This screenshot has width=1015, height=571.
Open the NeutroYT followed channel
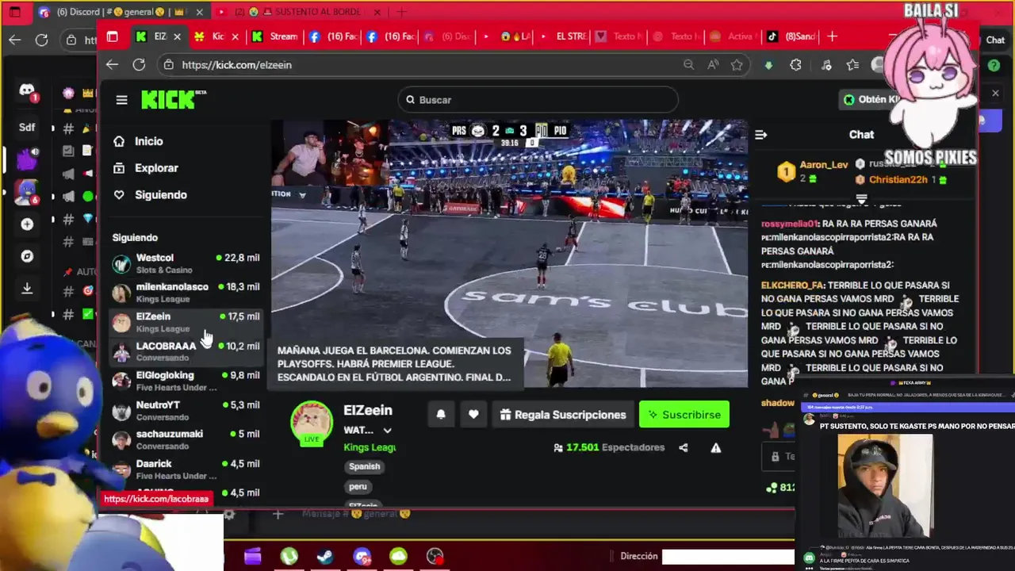click(186, 410)
